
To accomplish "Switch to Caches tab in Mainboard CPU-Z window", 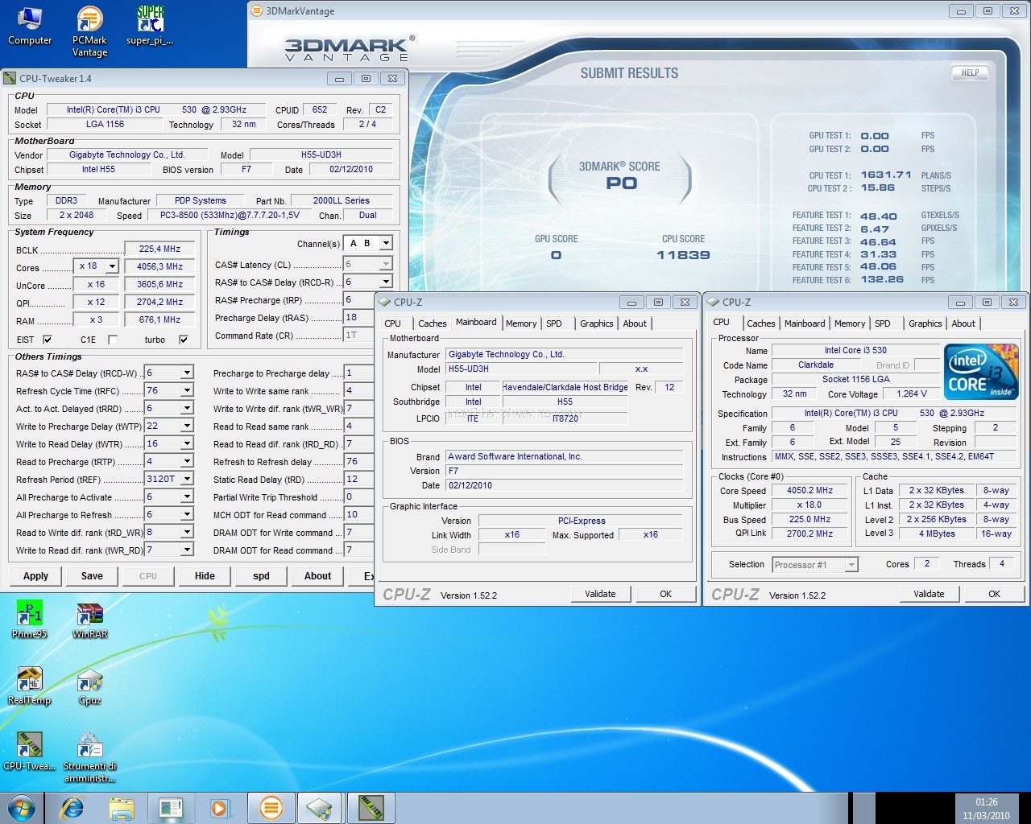I will 432,323.
